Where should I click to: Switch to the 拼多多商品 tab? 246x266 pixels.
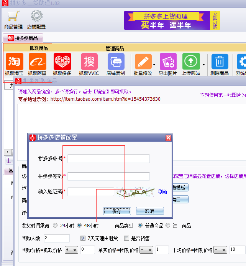point(23,38)
